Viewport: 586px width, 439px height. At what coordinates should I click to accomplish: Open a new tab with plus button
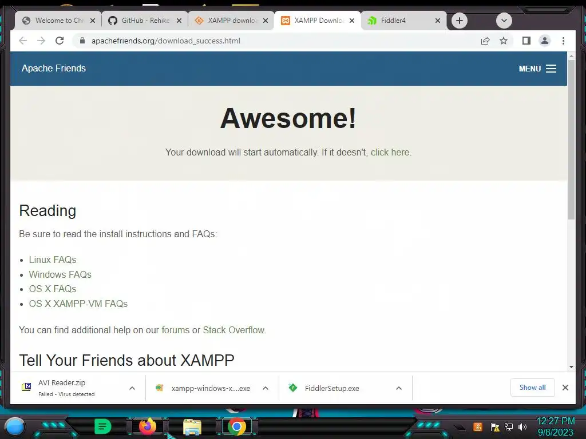[460, 21]
